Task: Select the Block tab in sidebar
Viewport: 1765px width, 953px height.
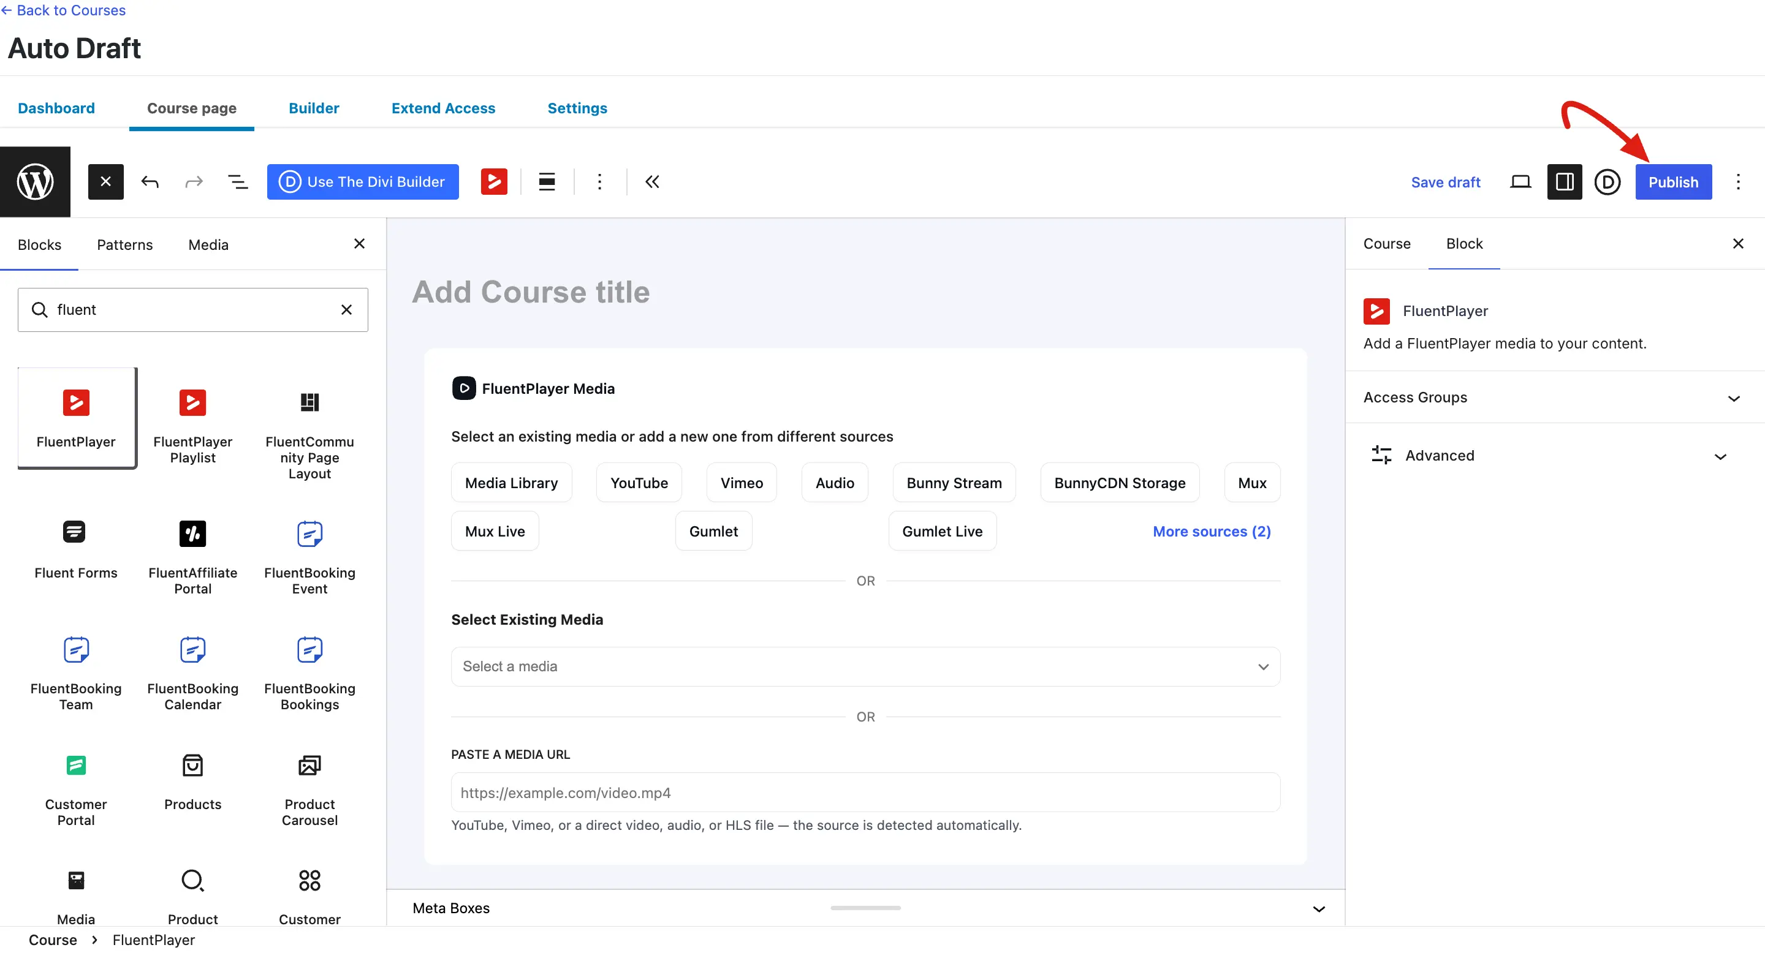Action: 1464,244
